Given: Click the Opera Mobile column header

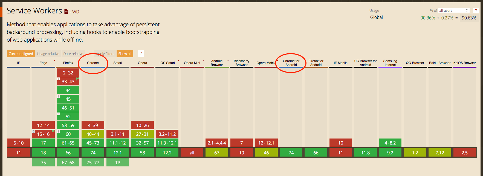Looking at the screenshot, I should [266, 63].
